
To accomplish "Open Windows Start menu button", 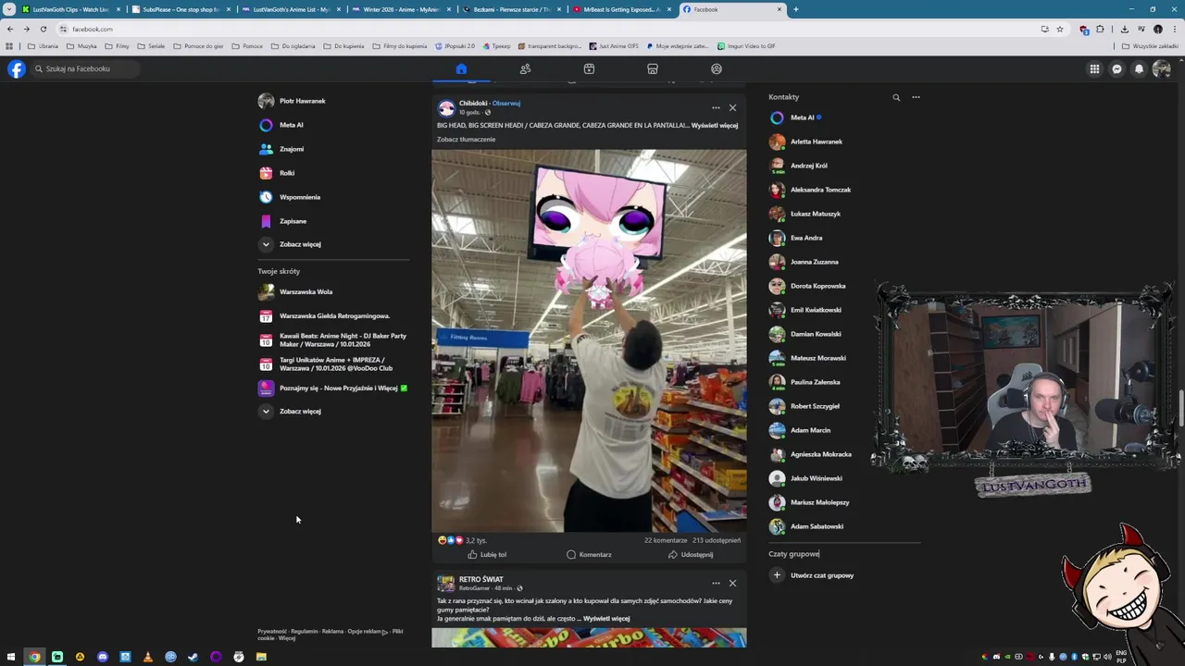I will (12, 657).
